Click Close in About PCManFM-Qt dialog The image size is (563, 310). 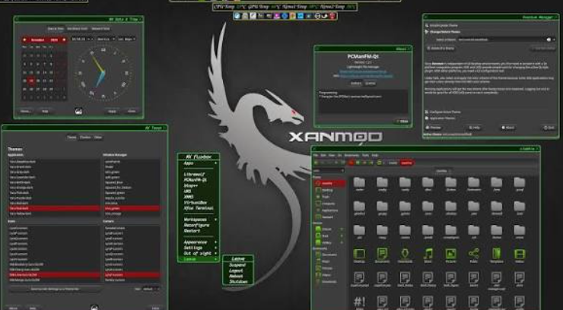click(402, 121)
